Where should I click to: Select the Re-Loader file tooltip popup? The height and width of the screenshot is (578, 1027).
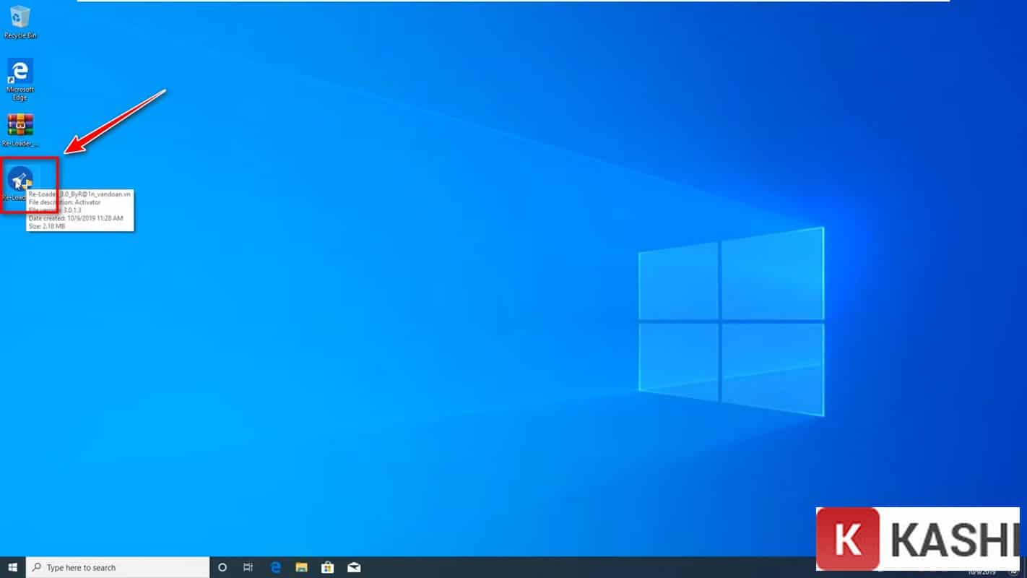79,210
